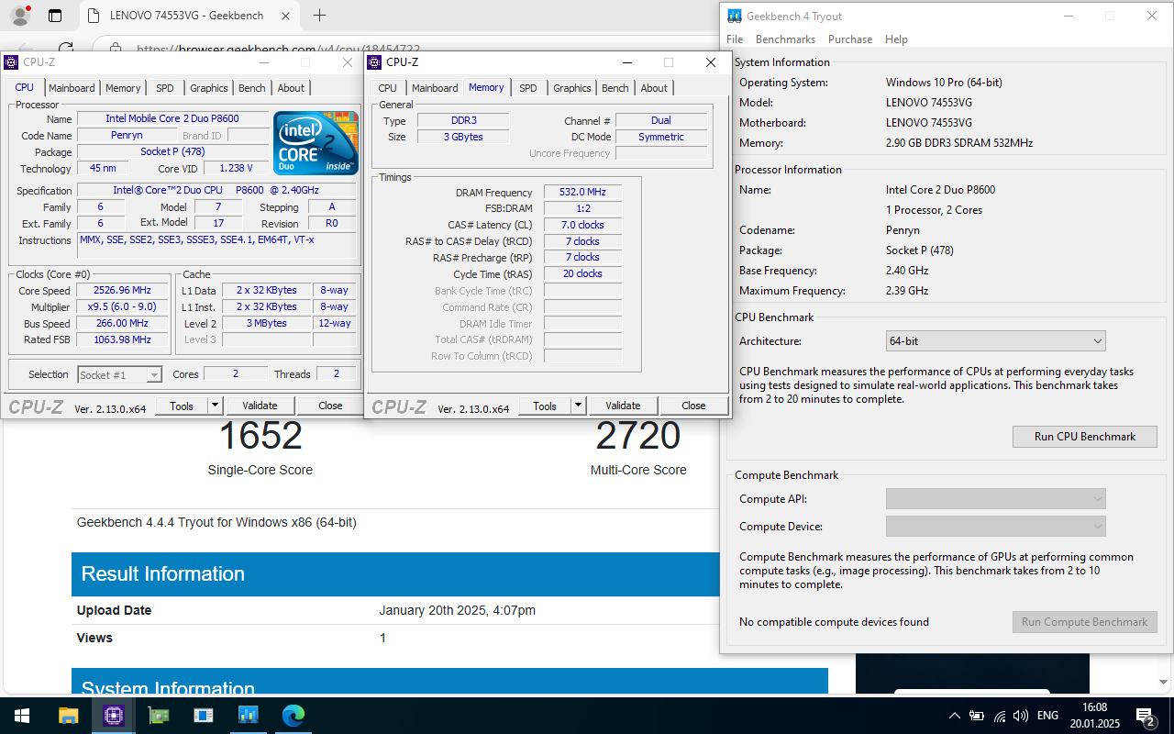Open the Windows Start menu
This screenshot has height=734, width=1174.
coord(22,716)
